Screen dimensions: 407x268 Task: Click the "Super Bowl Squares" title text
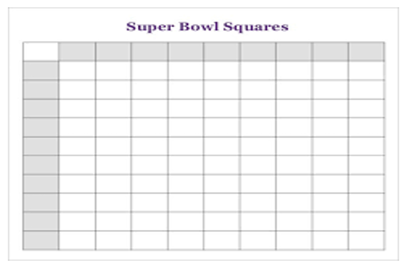click(207, 27)
